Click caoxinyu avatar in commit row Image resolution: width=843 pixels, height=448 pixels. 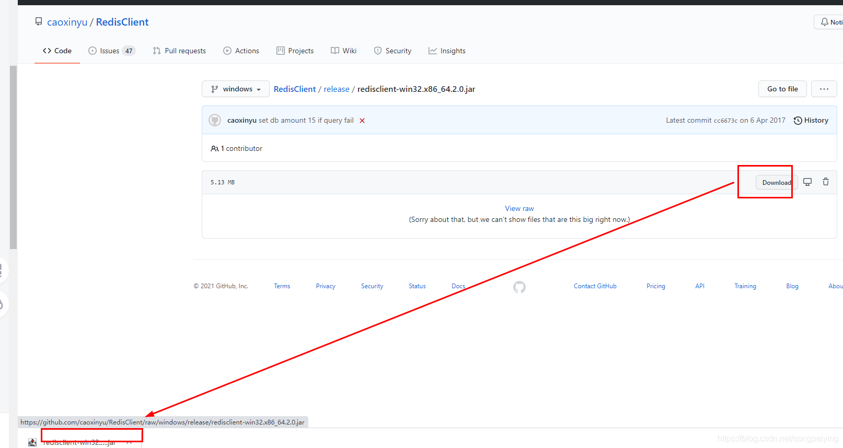coord(215,120)
